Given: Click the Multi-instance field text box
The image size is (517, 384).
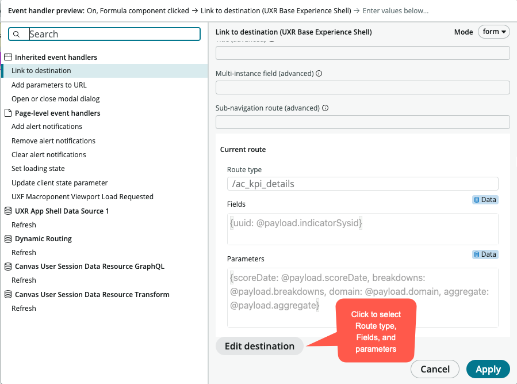Looking at the screenshot, I should point(362,88).
